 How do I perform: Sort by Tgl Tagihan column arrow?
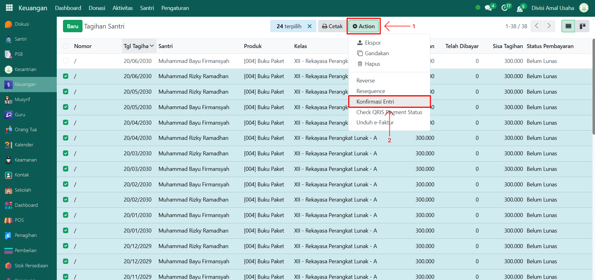[x=152, y=46]
